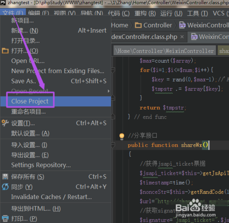This screenshot has height=223, width=229.
Task: Choose 默认设置... (A) menu entry
Action: coord(55,133)
